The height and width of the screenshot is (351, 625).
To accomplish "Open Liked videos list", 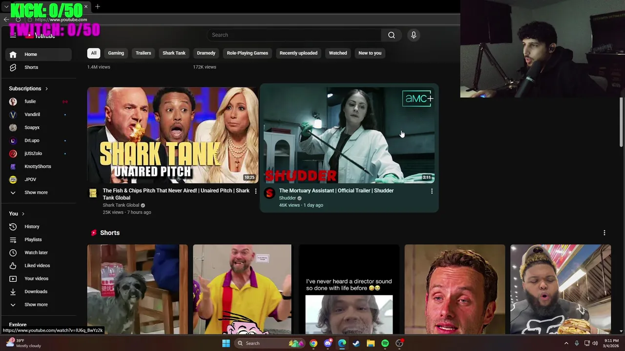I will pyautogui.click(x=39, y=266).
